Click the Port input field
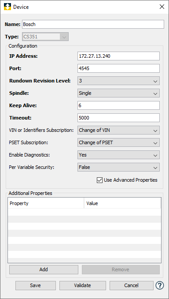 118,68
